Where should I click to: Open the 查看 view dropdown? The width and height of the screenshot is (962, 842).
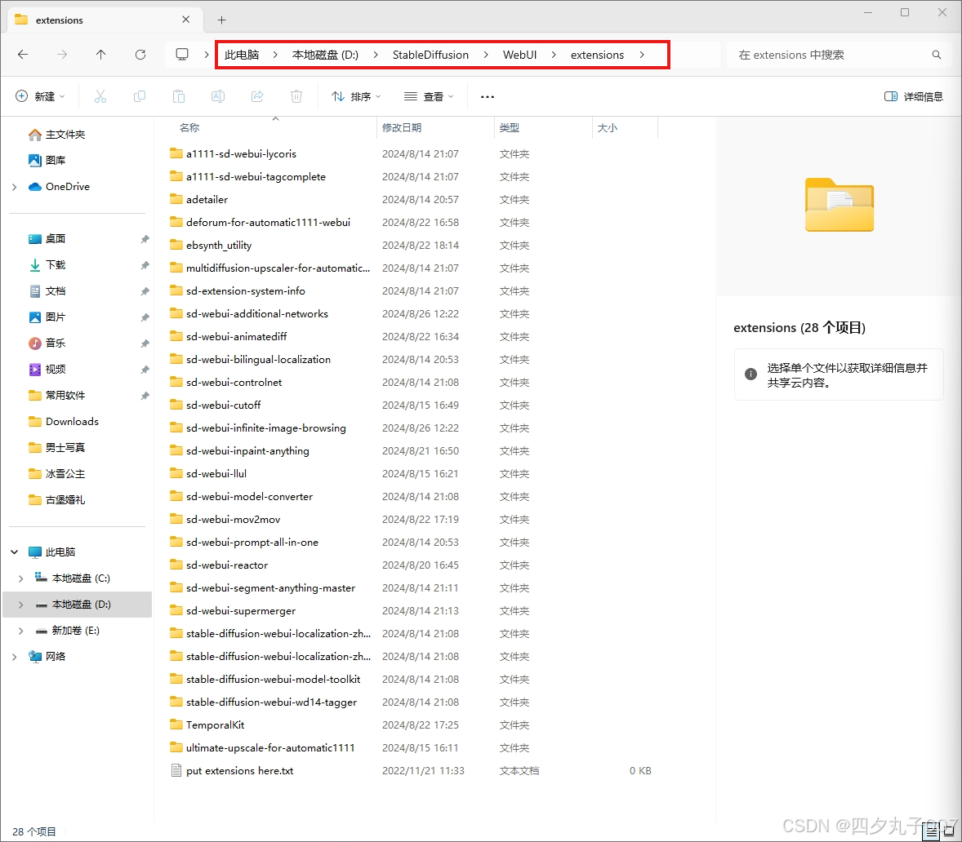click(x=429, y=96)
